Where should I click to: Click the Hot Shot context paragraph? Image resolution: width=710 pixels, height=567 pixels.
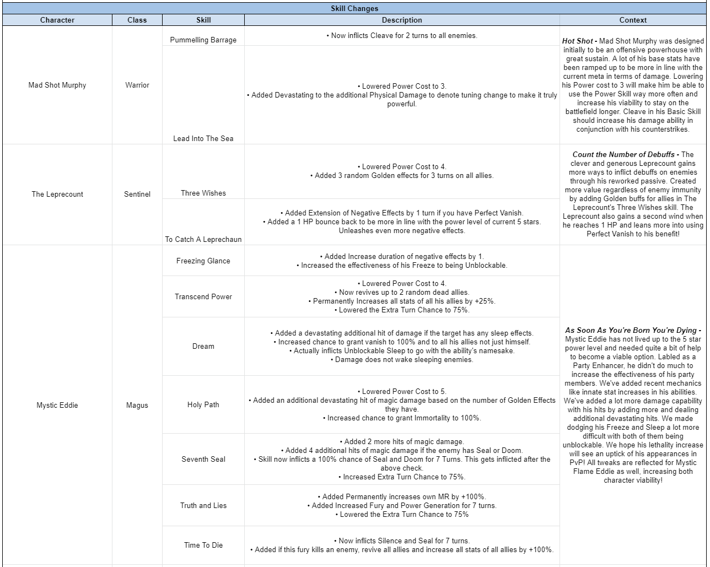coord(633,85)
